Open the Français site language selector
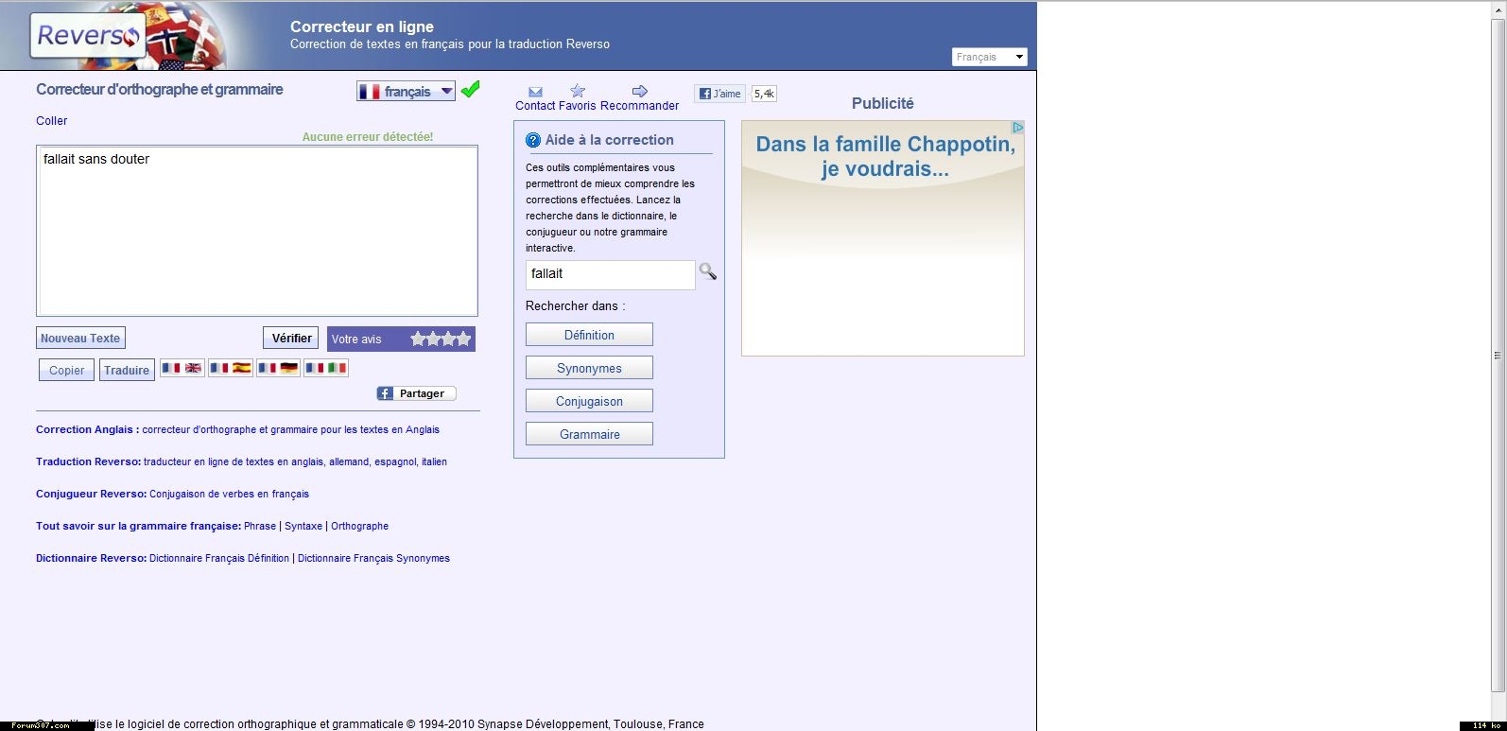Viewport: 1507px width, 731px height. tap(989, 57)
